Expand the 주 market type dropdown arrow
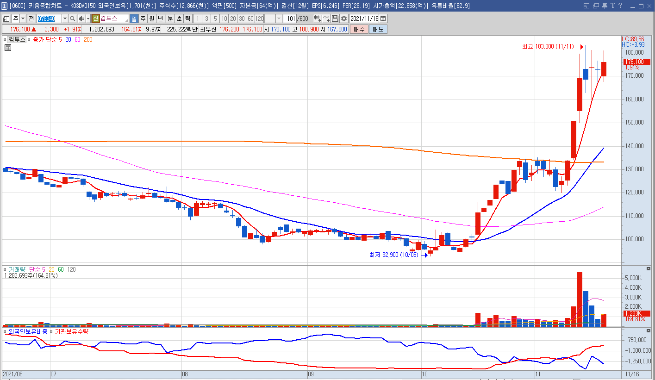Screen dimensions: 655x380 pos(23,19)
